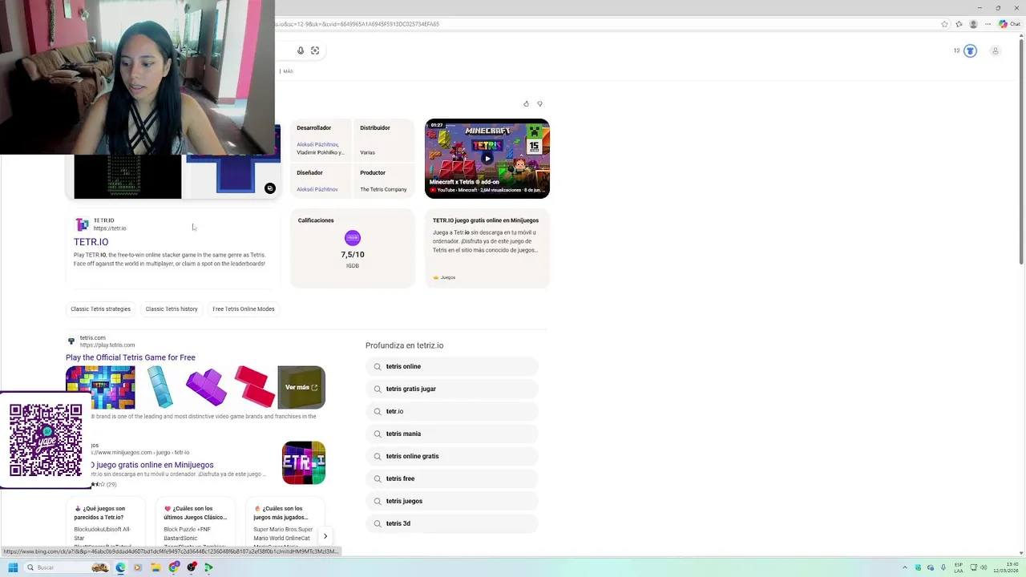Open the Bing Rewards medal icon
The height and width of the screenshot is (577, 1026).
(970, 50)
